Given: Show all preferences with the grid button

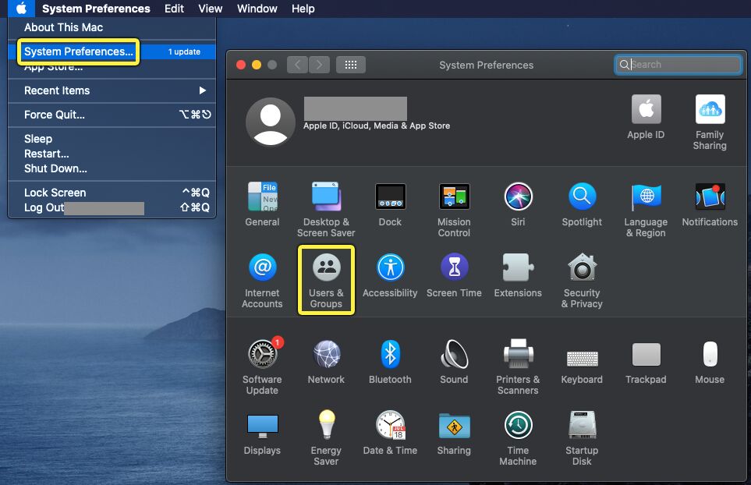Looking at the screenshot, I should coord(350,65).
